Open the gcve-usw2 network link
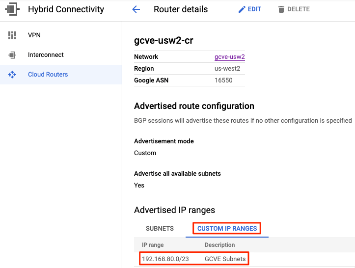The image size is (355, 268). (x=230, y=57)
